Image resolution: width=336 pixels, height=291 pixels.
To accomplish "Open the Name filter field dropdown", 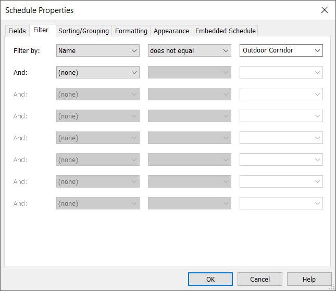I will click(x=98, y=51).
